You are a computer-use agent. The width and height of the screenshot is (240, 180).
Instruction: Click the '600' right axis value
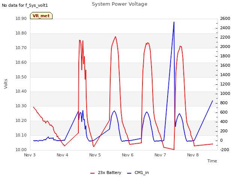224,112
